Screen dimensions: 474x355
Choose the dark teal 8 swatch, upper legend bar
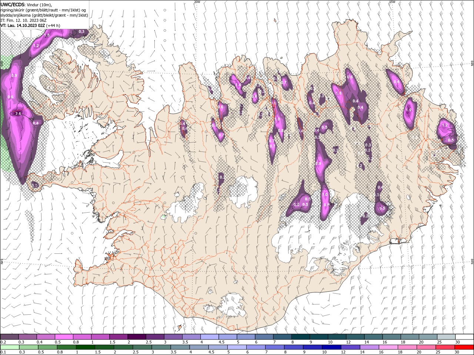pos(301,337)
